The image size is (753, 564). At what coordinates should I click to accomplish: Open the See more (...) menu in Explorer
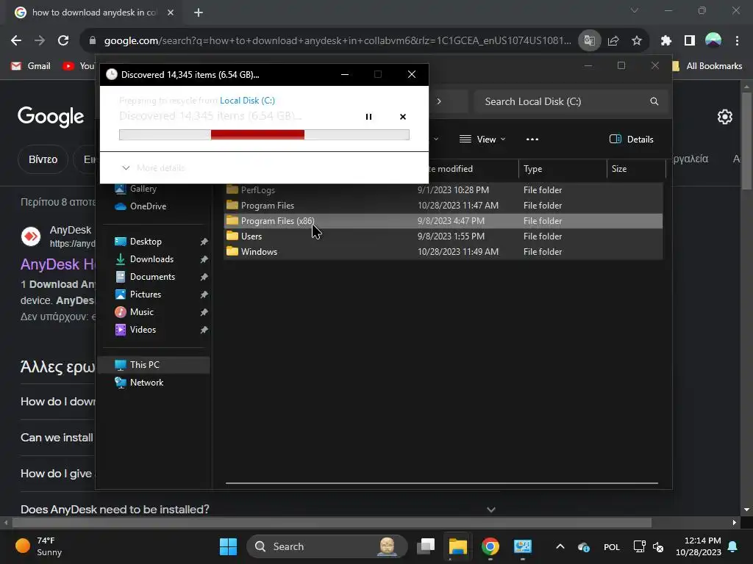(532, 140)
